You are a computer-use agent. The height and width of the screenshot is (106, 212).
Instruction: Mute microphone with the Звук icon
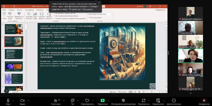[x=8, y=100]
